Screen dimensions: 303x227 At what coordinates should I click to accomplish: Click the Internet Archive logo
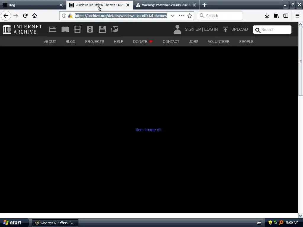click(x=22, y=29)
